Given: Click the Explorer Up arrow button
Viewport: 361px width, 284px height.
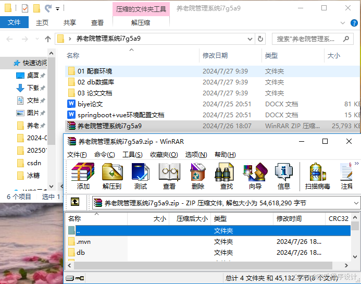Looking at the screenshot, I should 47,39.
